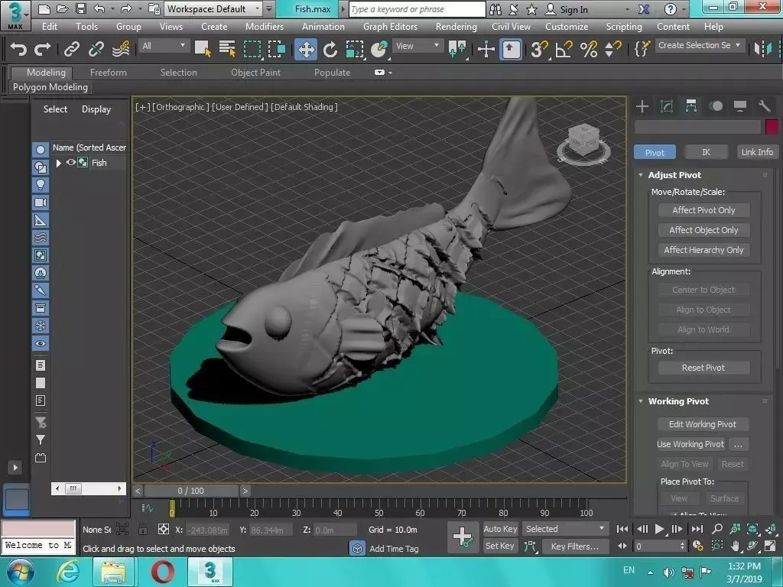
Task: Click the Affect Pivot Only button
Action: coord(703,210)
